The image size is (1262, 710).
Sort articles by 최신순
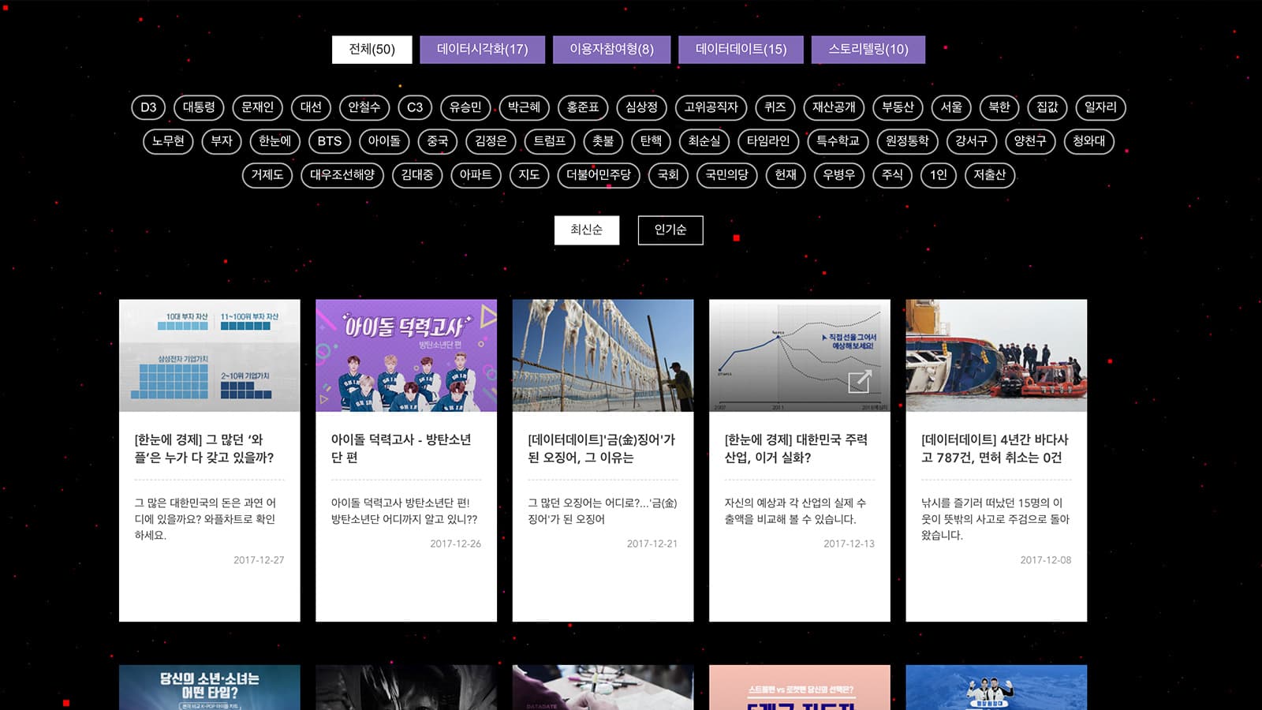[587, 230]
